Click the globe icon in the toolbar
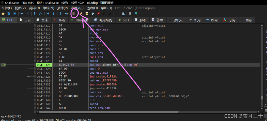This screenshot has width=267, height=121. click(136, 14)
